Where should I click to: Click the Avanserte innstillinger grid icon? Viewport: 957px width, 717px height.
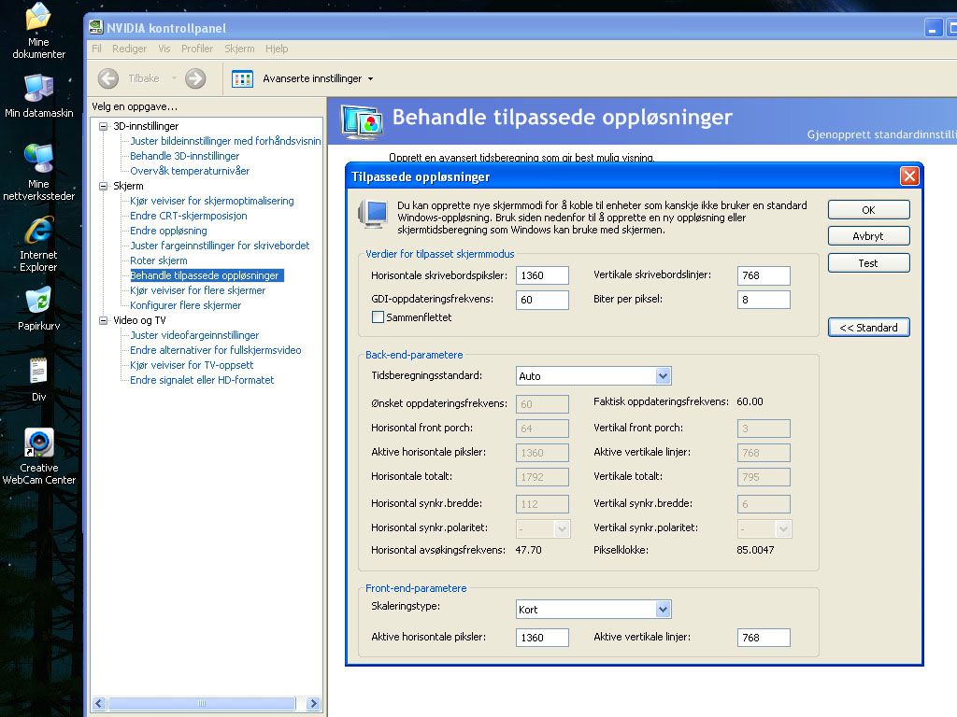click(242, 78)
